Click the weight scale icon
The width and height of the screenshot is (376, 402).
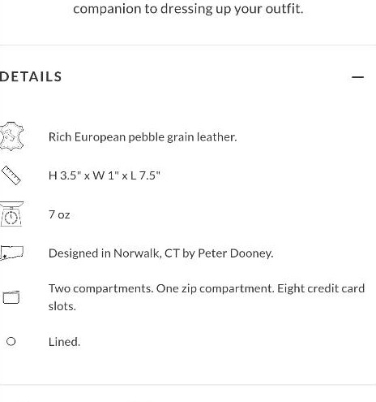(11, 214)
